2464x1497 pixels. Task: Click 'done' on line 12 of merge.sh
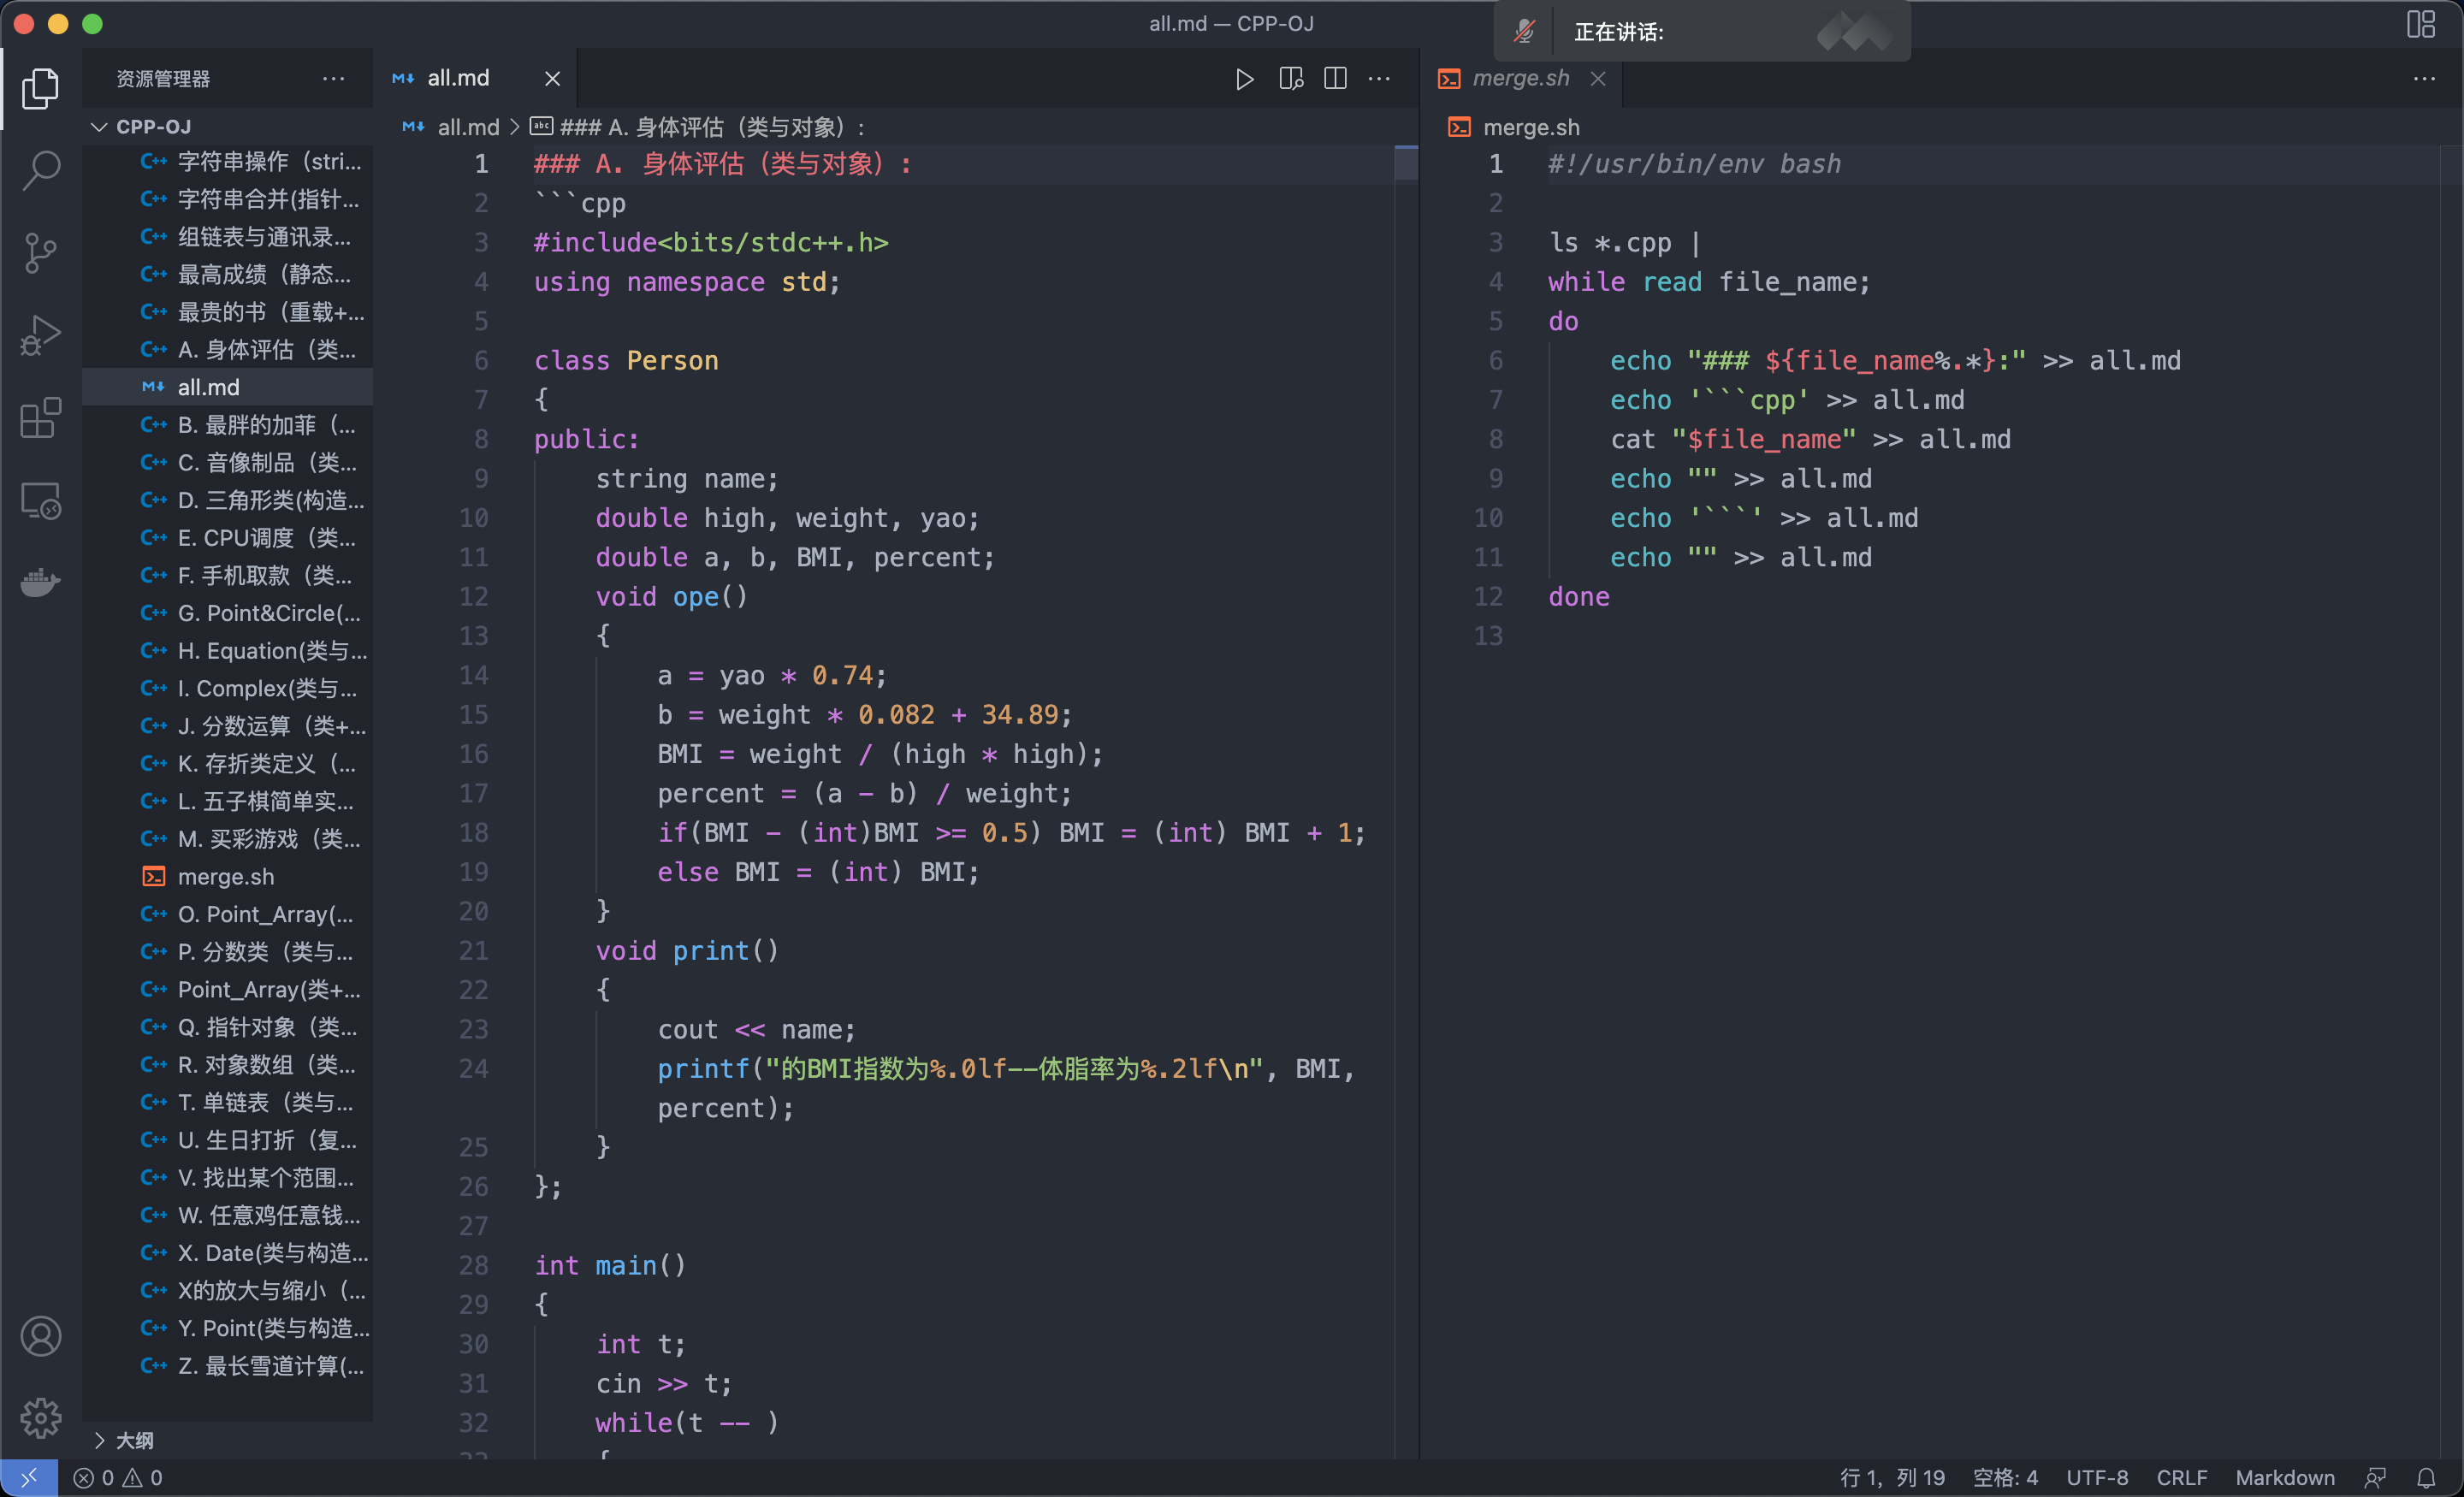[1579, 597]
